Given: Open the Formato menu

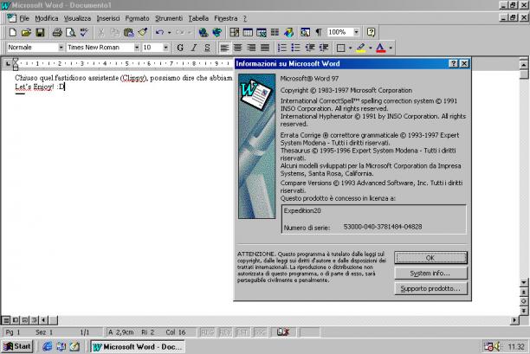Looking at the screenshot, I should pyautogui.click(x=137, y=18).
